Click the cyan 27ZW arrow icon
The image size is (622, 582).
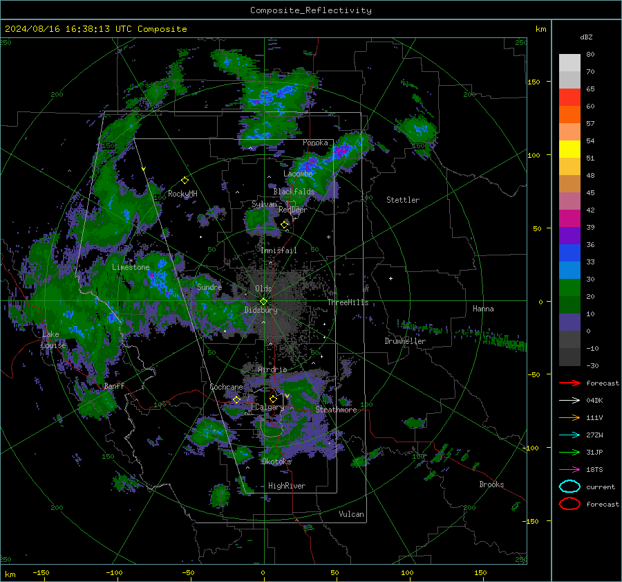click(x=569, y=435)
